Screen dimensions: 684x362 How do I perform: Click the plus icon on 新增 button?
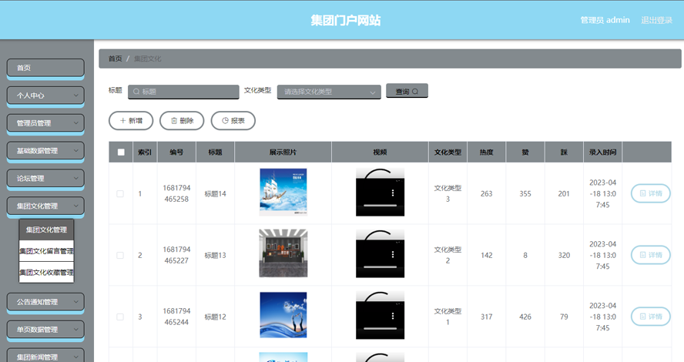click(x=122, y=120)
